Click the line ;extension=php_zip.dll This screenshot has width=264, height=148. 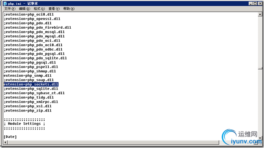point(27,111)
